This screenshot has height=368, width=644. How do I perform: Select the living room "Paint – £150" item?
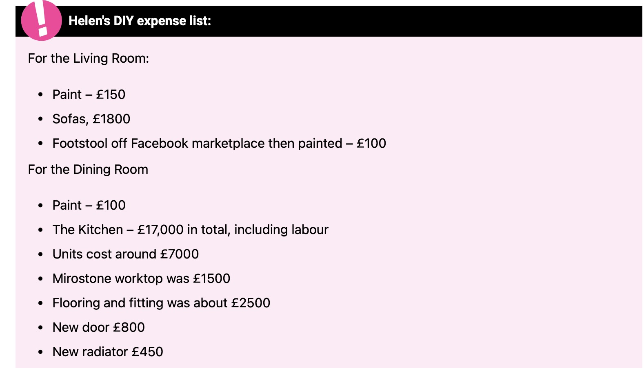[x=89, y=94]
